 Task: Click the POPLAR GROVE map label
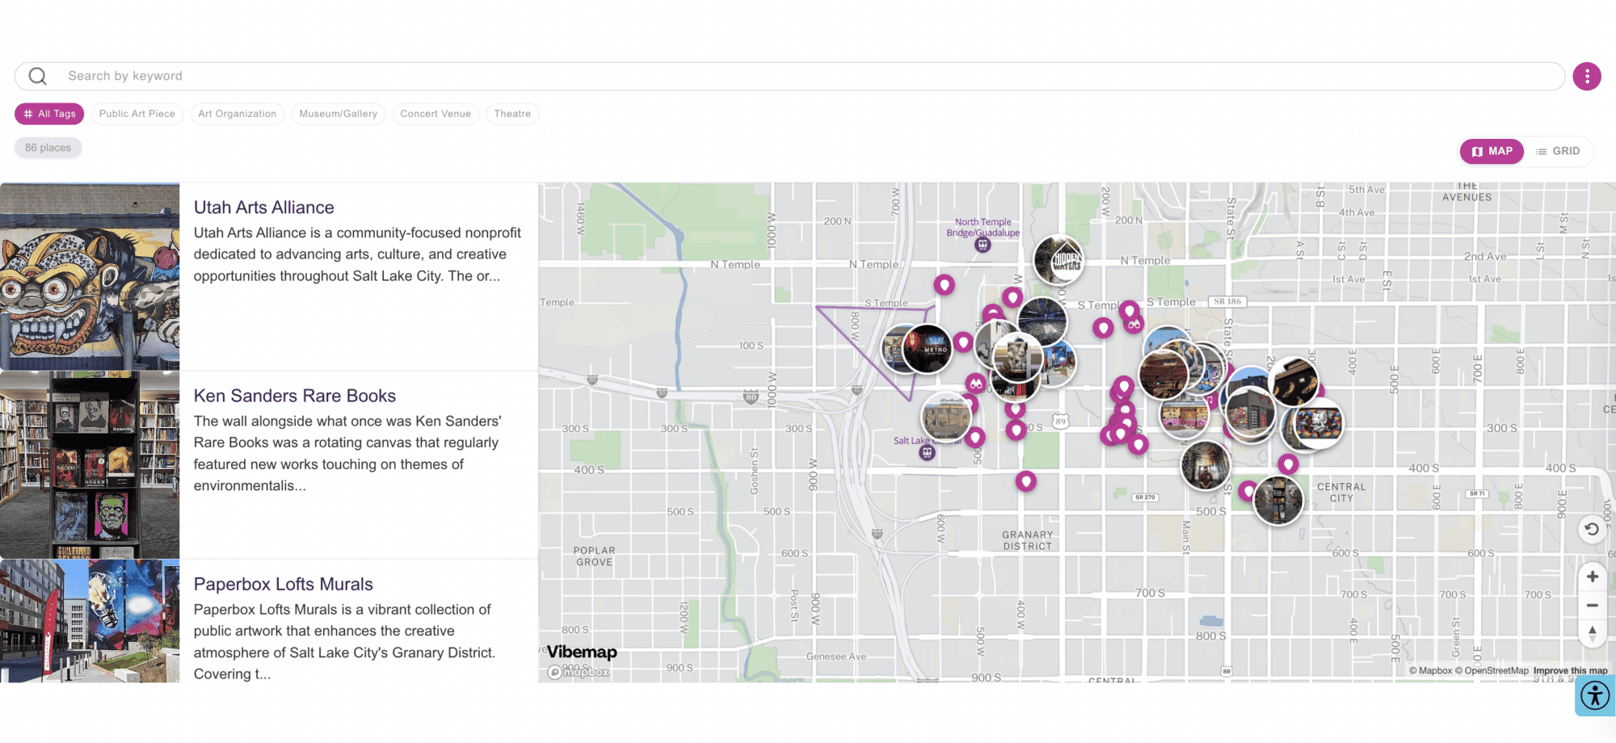[x=595, y=556]
